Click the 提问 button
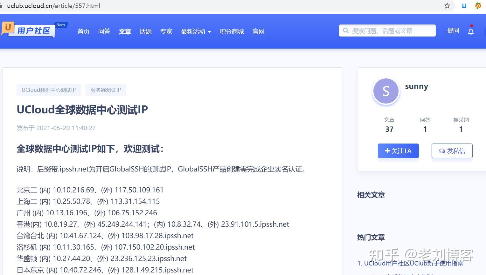This screenshot has width=486, height=275. click(453, 30)
